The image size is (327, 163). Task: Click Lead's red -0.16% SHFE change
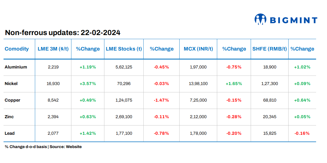click(x=302, y=133)
